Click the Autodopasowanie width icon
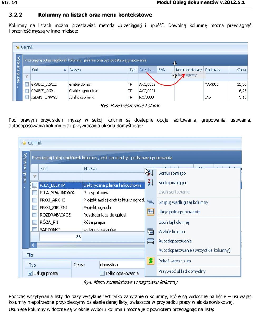Viewport: 253px width, 312px height. pyautogui.click(x=150, y=241)
